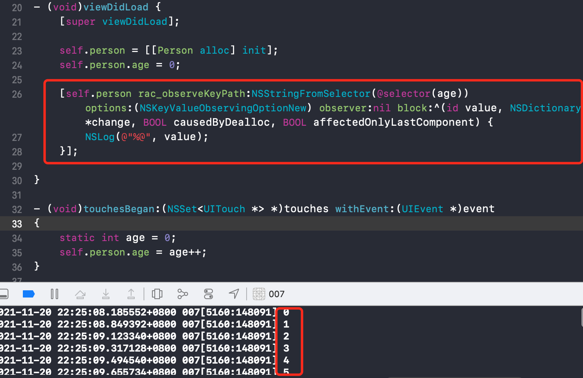
Task: Click 'NSKeyValueObservingOptionNew' constant
Action: [223, 108]
